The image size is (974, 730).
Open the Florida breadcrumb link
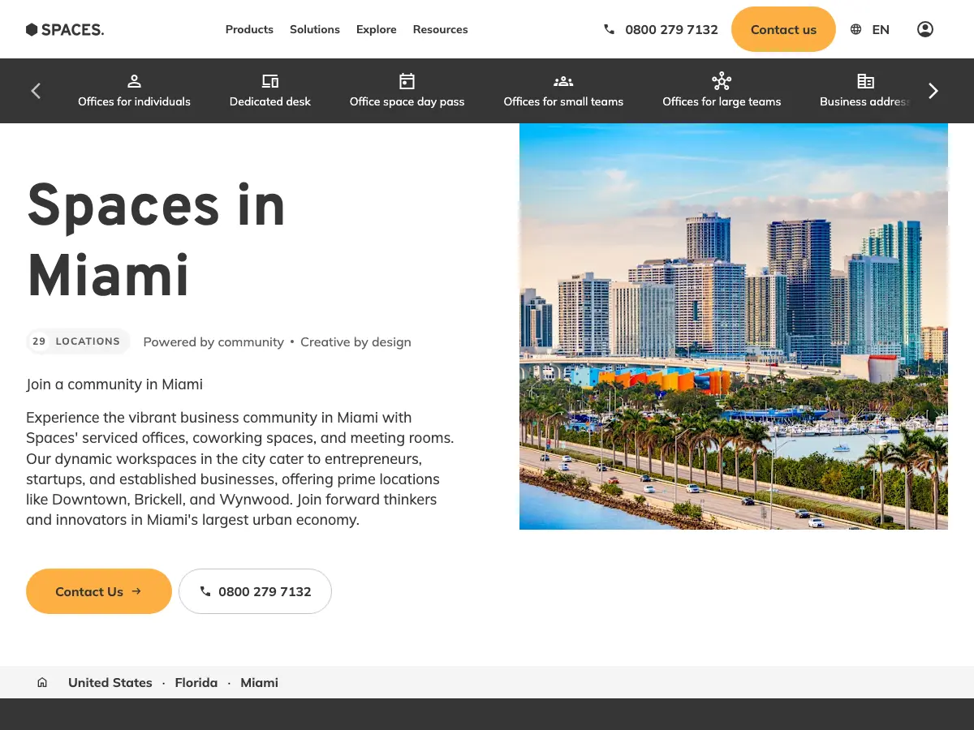[x=196, y=683]
